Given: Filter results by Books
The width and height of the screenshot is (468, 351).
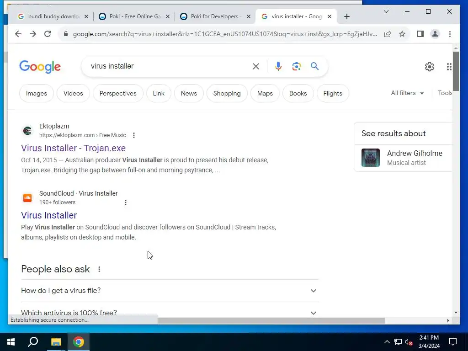Looking at the screenshot, I should 298,93.
